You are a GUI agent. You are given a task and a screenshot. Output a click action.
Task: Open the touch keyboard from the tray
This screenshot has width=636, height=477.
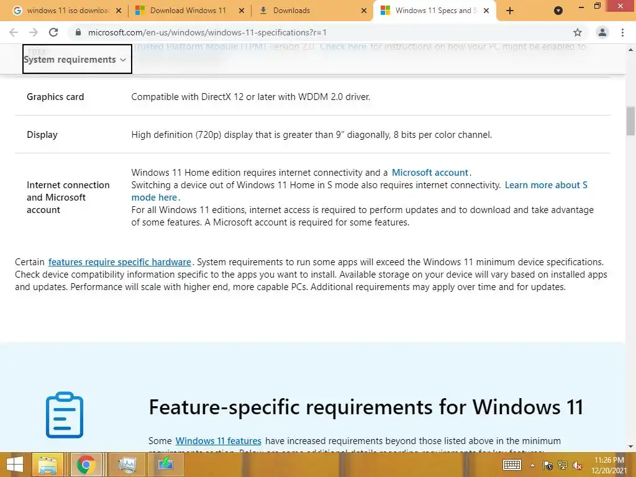click(512, 465)
